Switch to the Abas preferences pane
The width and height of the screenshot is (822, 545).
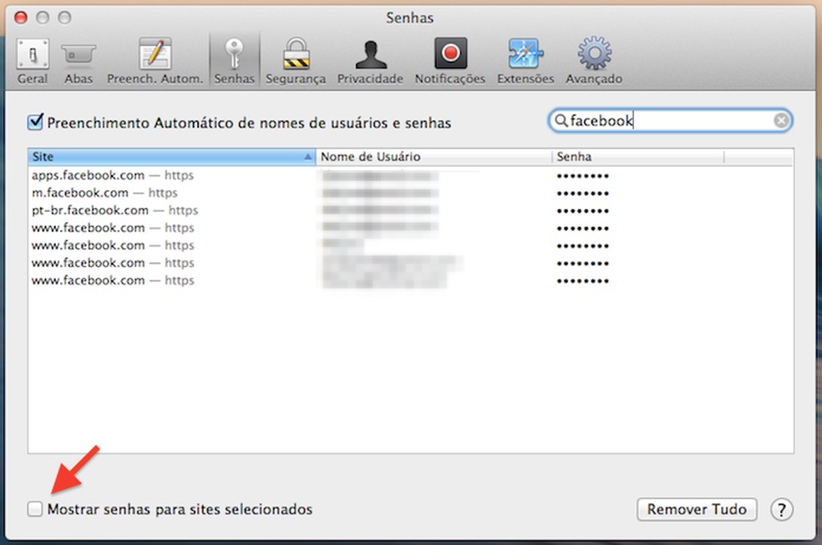tap(79, 61)
